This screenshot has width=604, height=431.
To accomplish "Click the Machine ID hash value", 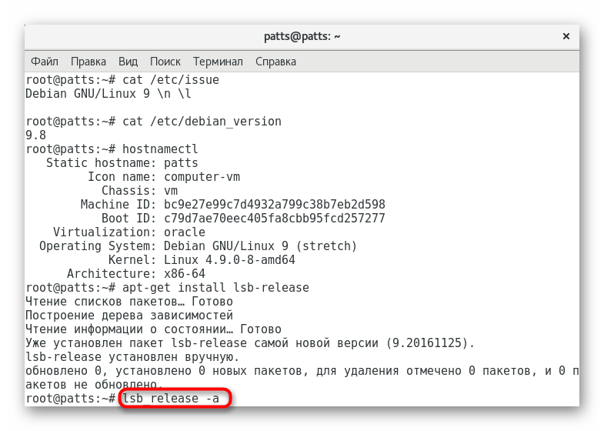I will [274, 204].
